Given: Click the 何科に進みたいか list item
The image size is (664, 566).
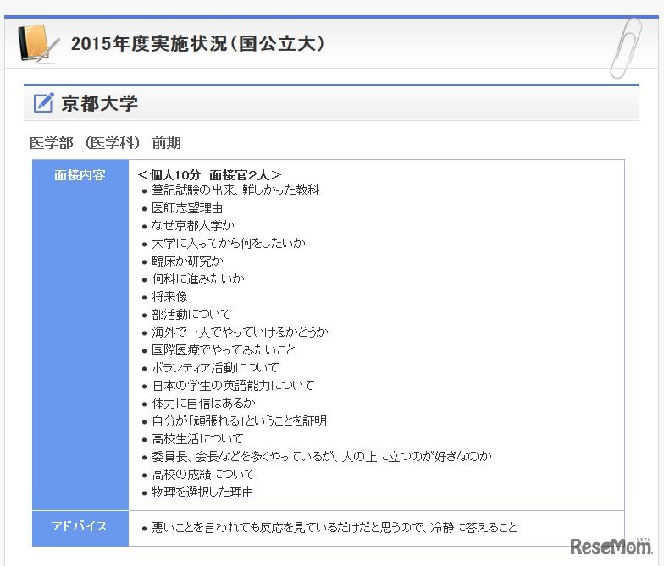Looking at the screenshot, I should [198, 279].
